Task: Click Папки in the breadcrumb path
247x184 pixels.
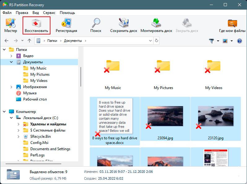Action: tap(52, 41)
